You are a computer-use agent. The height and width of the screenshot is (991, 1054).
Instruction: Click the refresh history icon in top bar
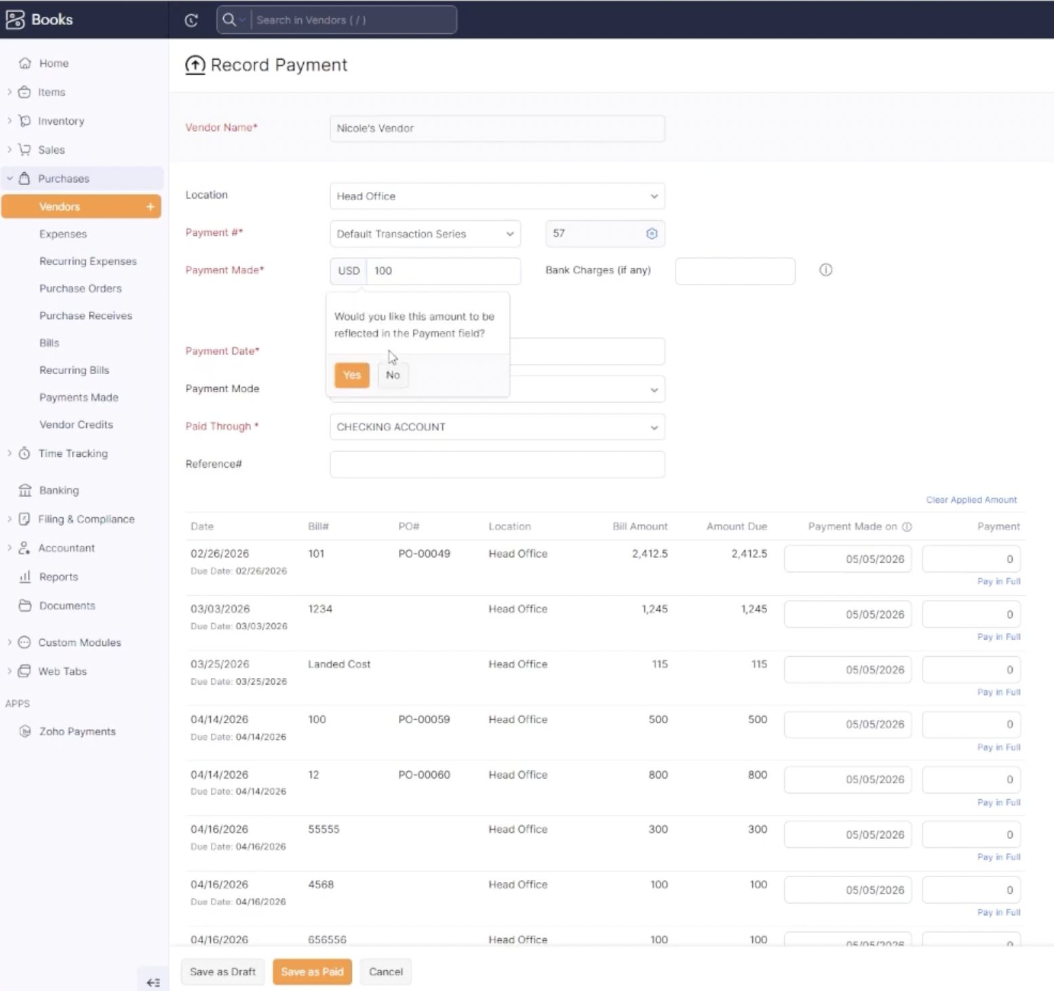[191, 20]
